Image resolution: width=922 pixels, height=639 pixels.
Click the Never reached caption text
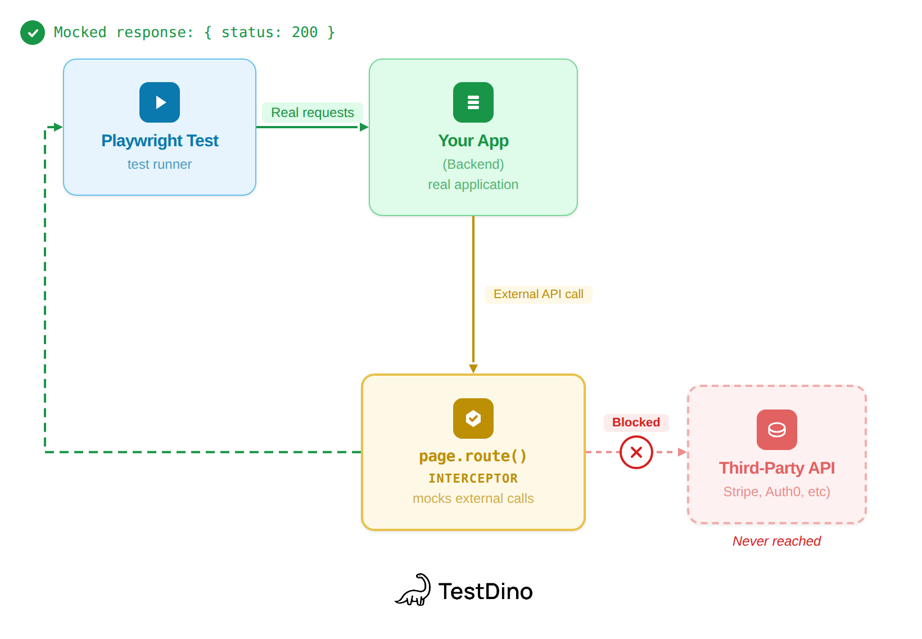pyautogui.click(x=776, y=541)
